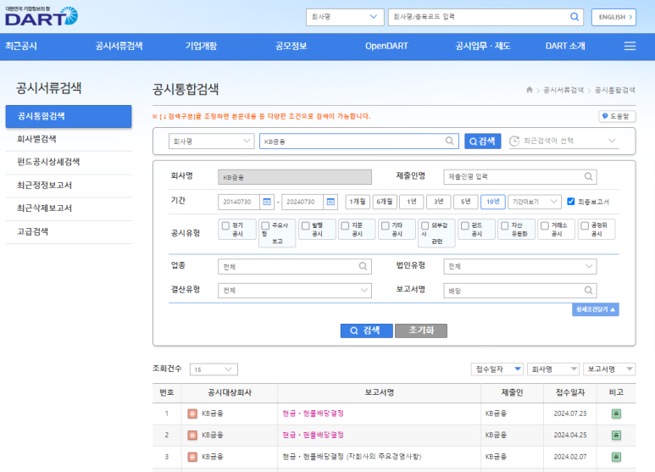Click the red market icon in result row 3
This screenshot has width=655, height=472.
(x=192, y=457)
